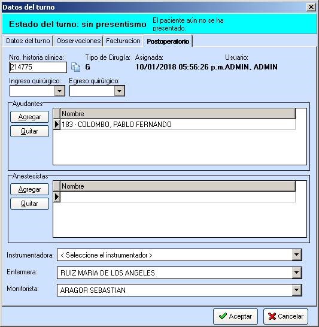Click the copy documents icon beside historia clinica

pyautogui.click(x=75, y=67)
